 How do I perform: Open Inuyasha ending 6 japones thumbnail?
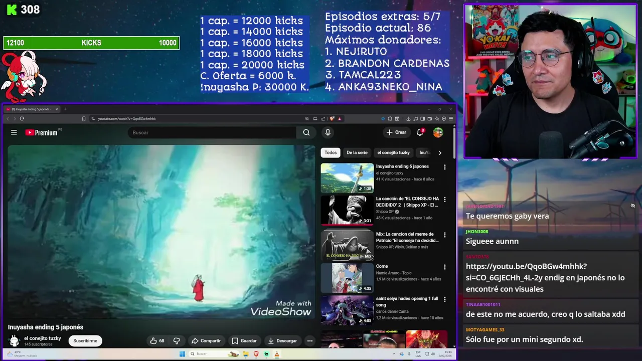(347, 178)
